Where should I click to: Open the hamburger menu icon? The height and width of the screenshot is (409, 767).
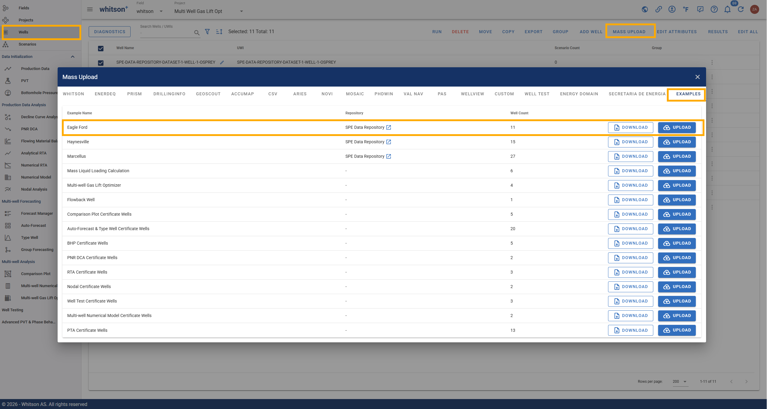point(90,9)
